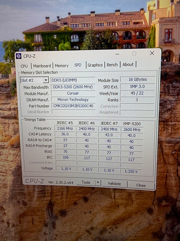Open the Graphics tab
Viewport: 180px width, 241px height.
point(95,65)
